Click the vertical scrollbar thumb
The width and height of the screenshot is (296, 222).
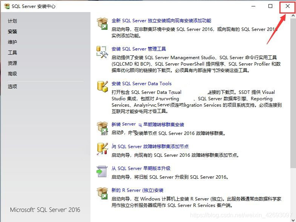click(x=293, y=93)
